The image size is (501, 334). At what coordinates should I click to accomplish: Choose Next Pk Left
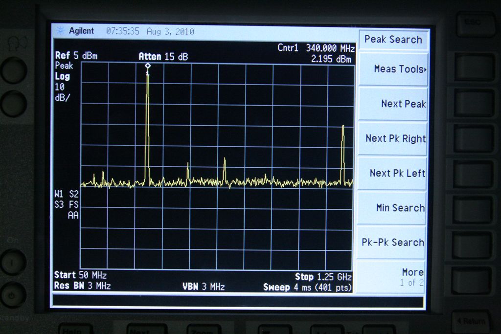click(394, 173)
